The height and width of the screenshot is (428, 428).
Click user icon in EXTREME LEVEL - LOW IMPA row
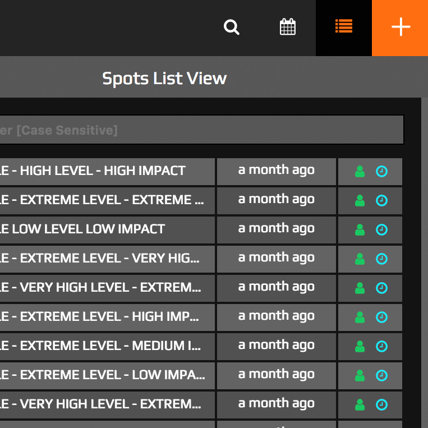click(x=360, y=376)
